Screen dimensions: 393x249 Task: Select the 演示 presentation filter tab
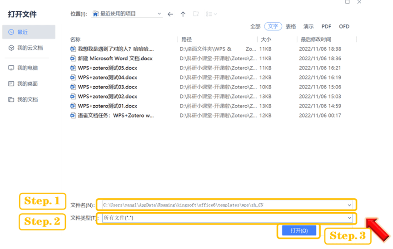pyautogui.click(x=308, y=27)
